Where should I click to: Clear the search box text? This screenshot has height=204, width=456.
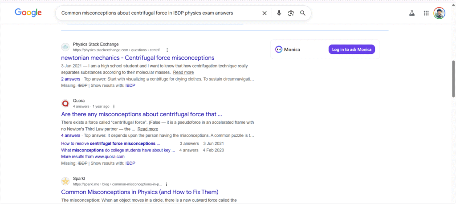pyautogui.click(x=265, y=13)
